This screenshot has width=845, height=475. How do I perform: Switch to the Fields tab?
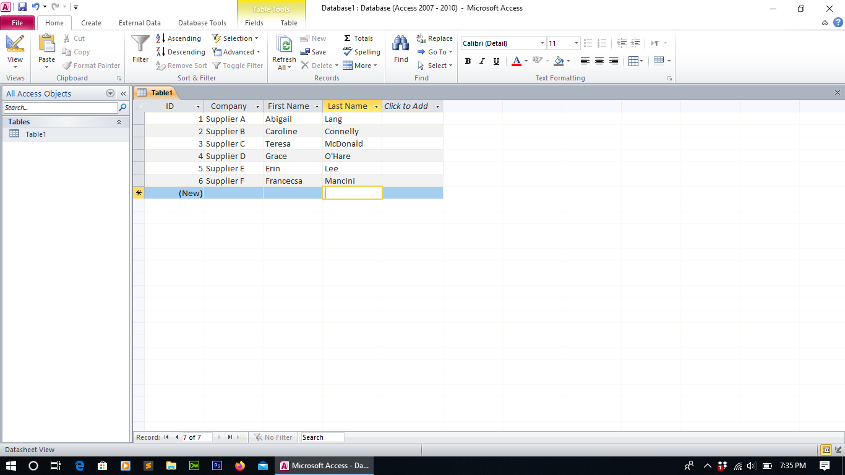pos(254,23)
